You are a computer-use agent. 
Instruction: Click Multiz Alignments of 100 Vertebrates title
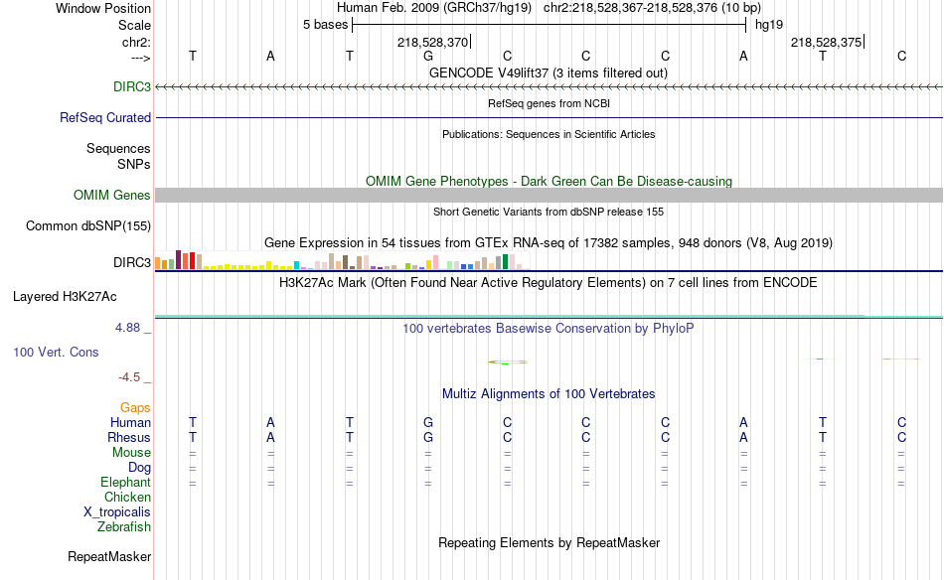[x=549, y=394]
